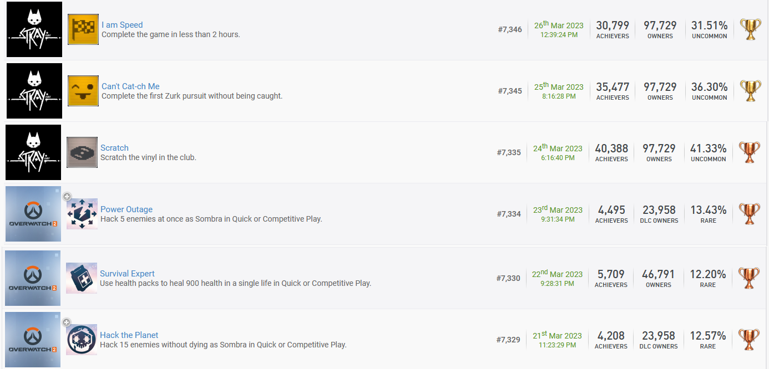Click the Stray game thumbnail beside I am Speed
The height and width of the screenshot is (369, 769).
click(34, 29)
